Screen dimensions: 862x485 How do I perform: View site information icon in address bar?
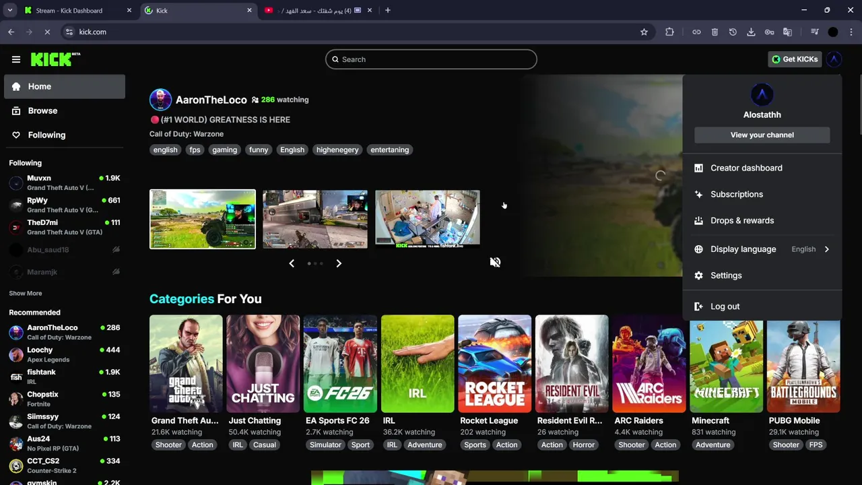pos(69,32)
